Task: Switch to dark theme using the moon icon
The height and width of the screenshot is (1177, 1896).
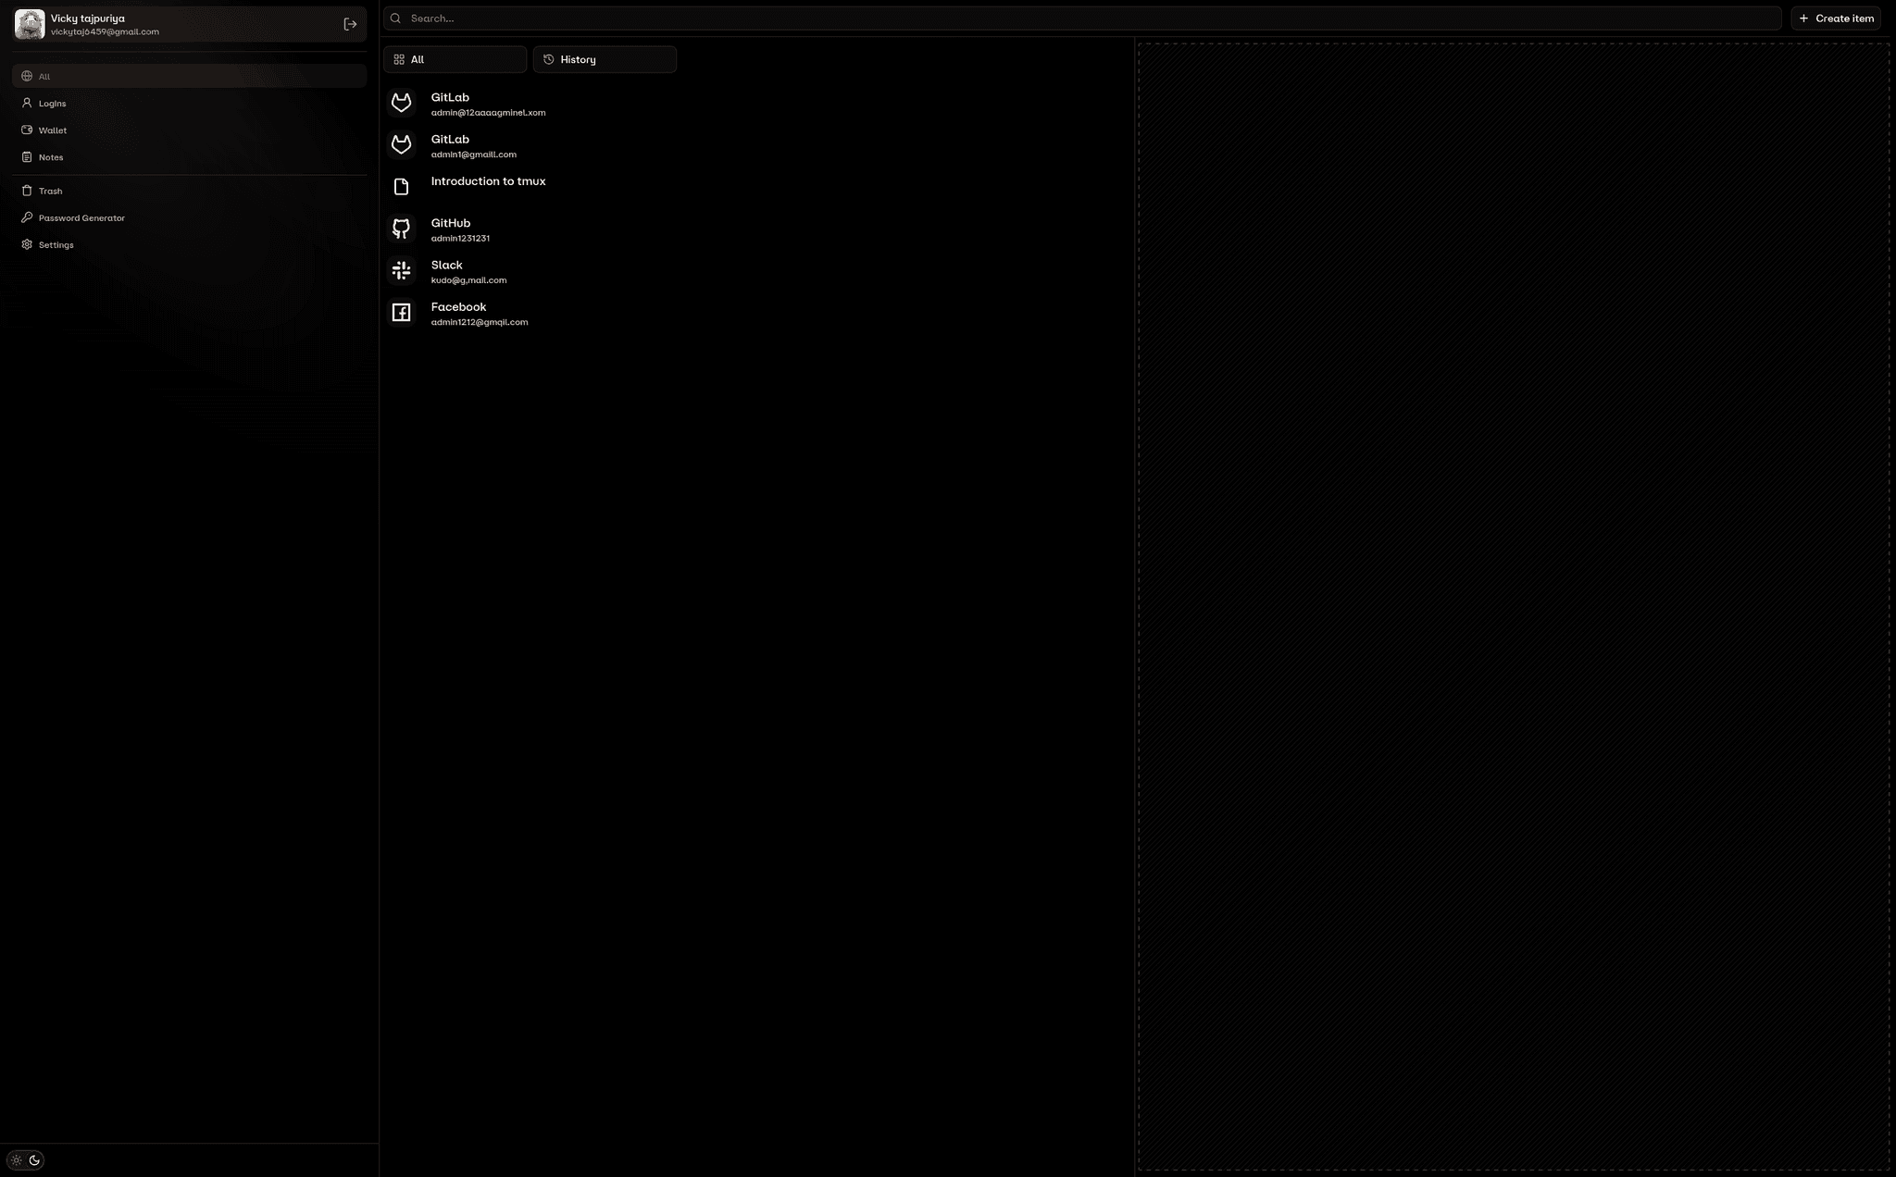Action: point(34,1160)
